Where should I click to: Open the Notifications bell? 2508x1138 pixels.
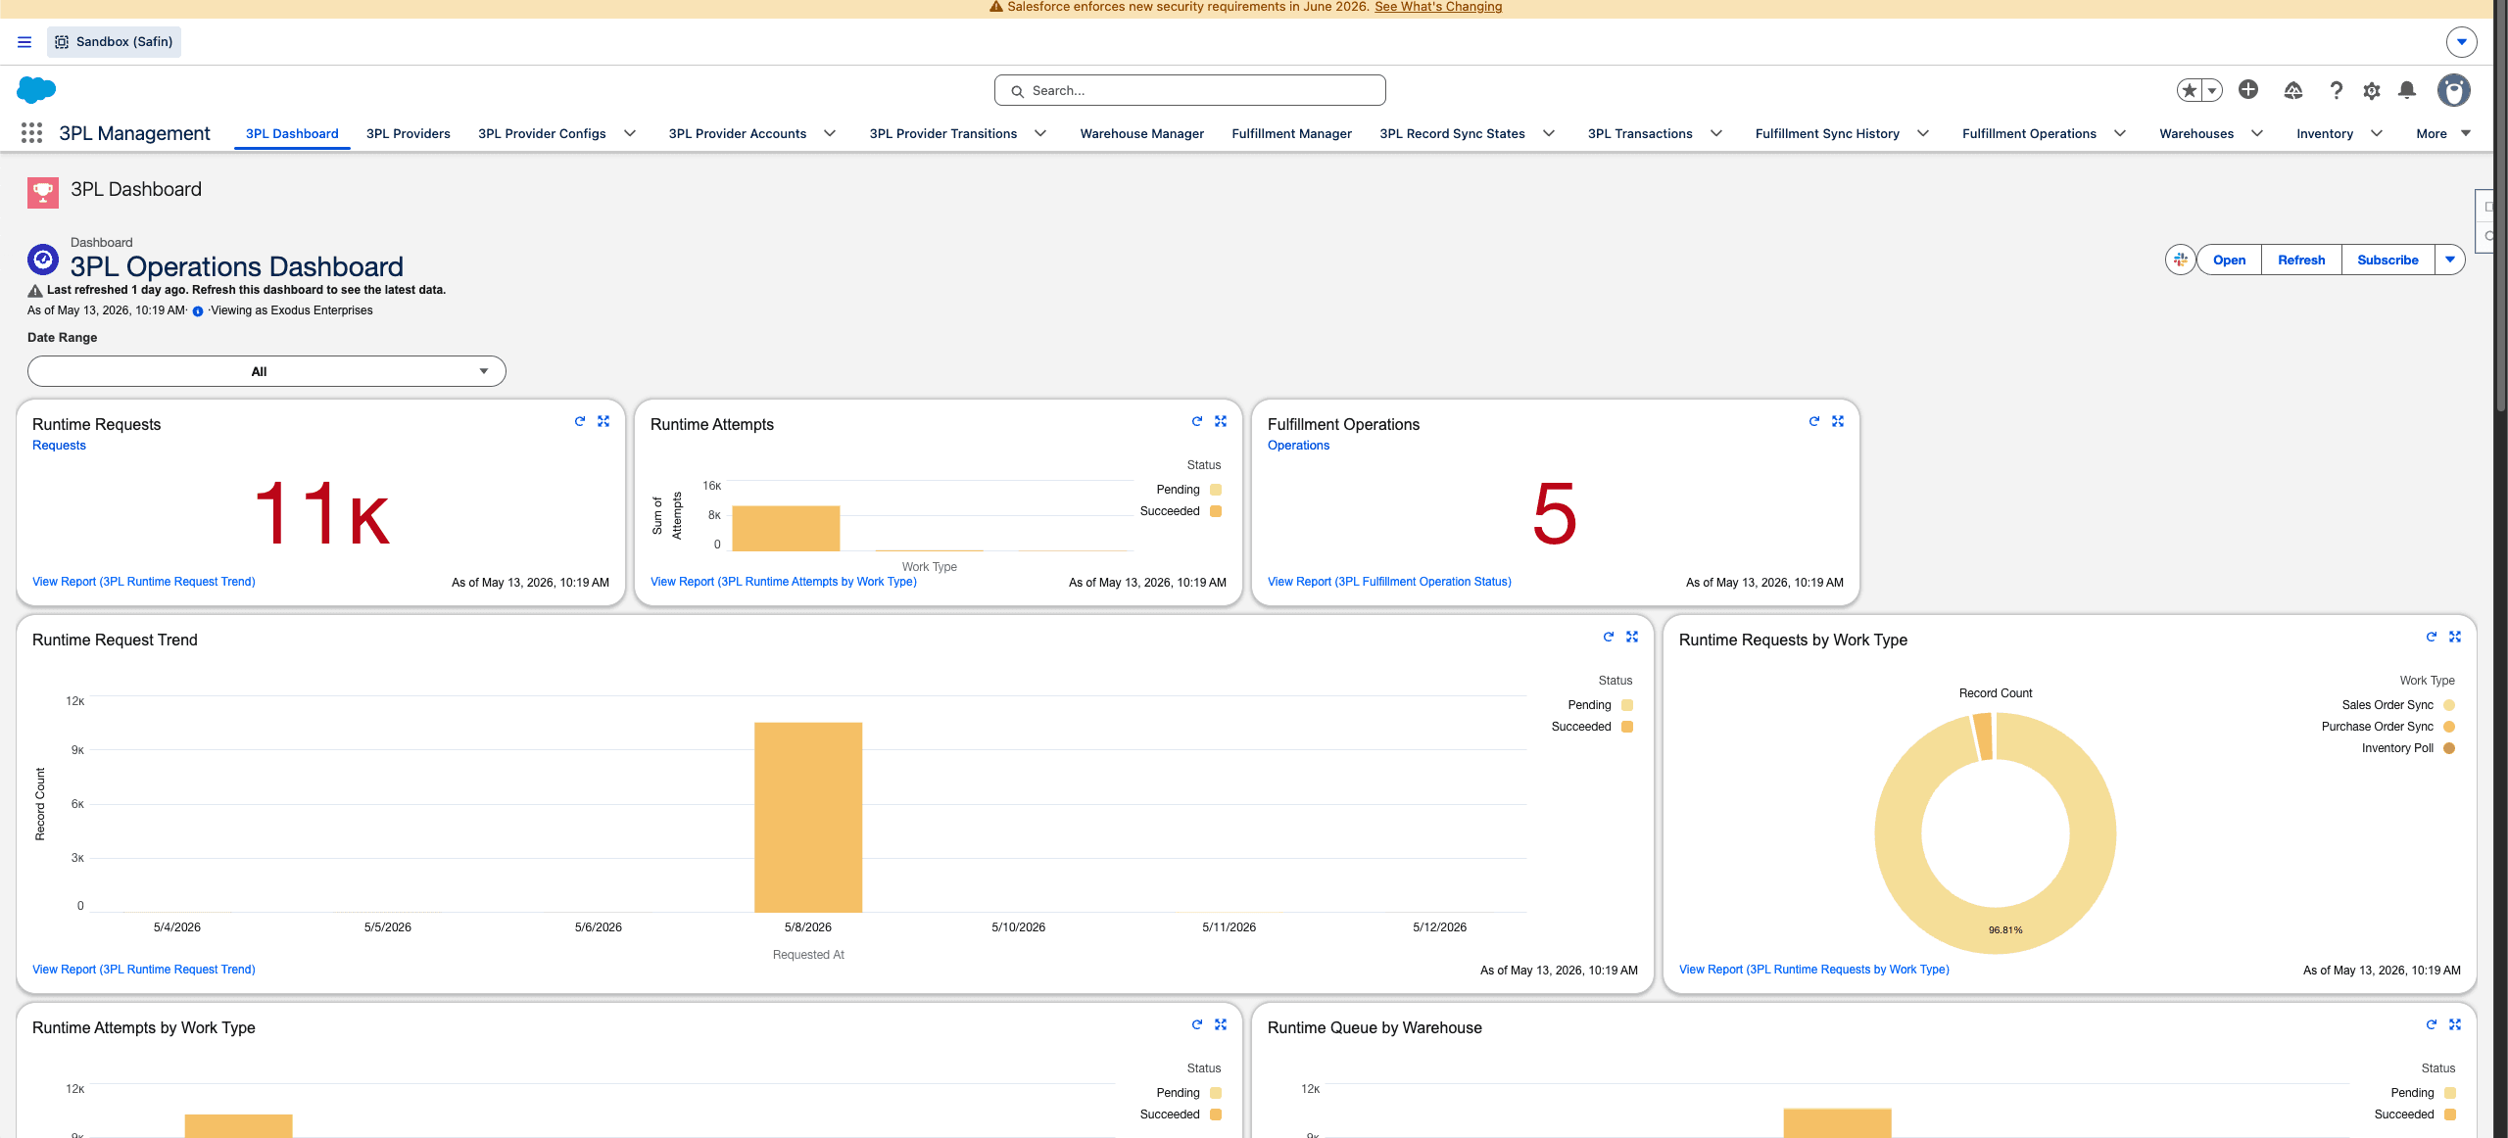pos(2407,90)
